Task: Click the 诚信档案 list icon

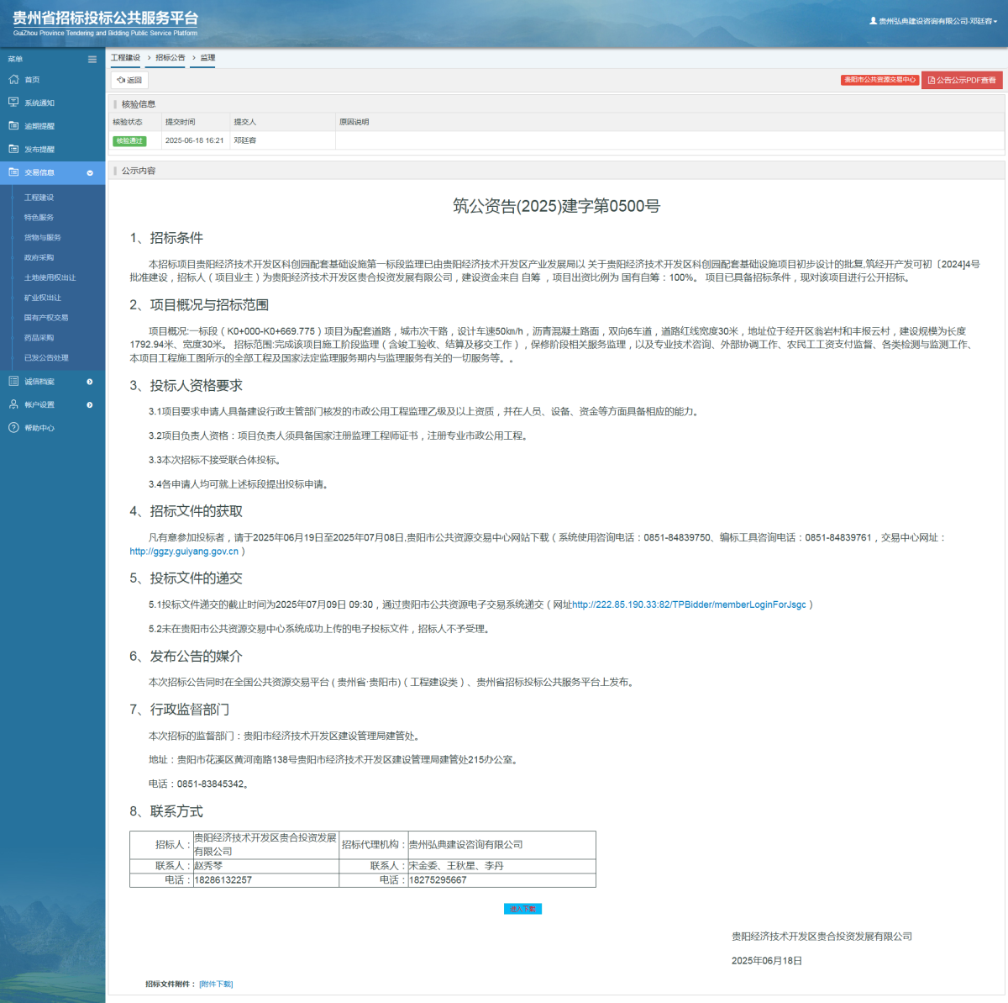Action: [x=13, y=382]
